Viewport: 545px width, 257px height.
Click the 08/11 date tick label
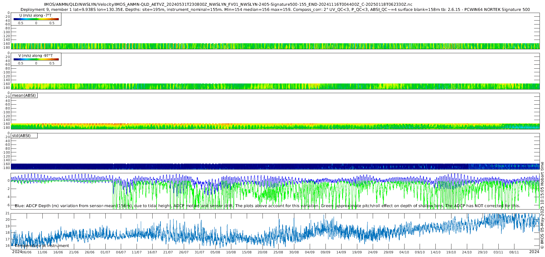click(x=514, y=252)
